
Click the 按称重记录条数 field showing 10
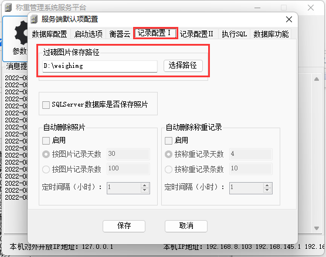click(x=251, y=169)
